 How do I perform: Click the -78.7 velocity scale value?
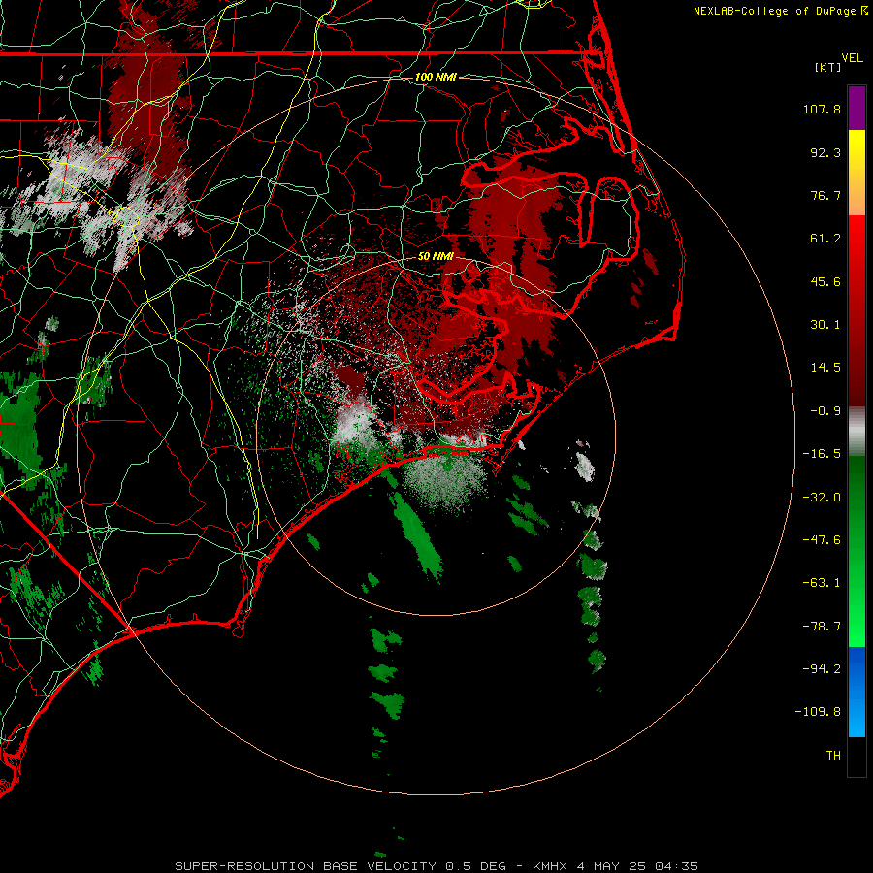point(822,627)
